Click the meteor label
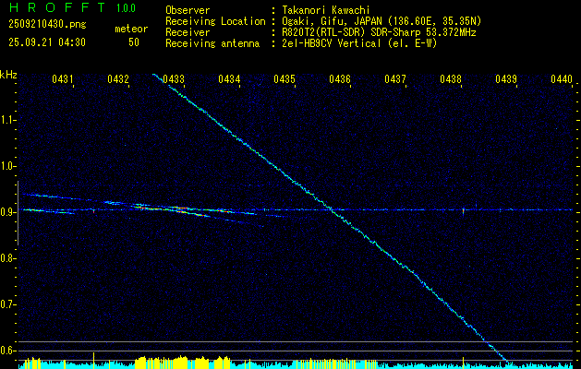This screenshot has width=581, height=369. pos(131,30)
